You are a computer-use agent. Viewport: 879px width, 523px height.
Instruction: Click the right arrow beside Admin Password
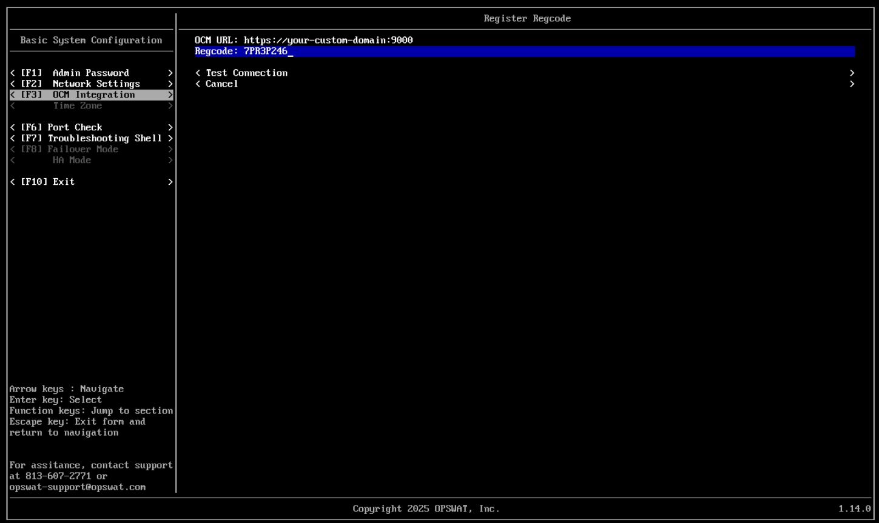(x=170, y=73)
